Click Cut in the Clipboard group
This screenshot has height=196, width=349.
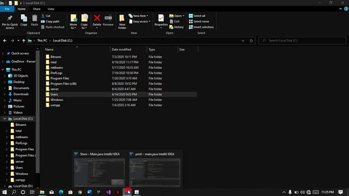46,16
